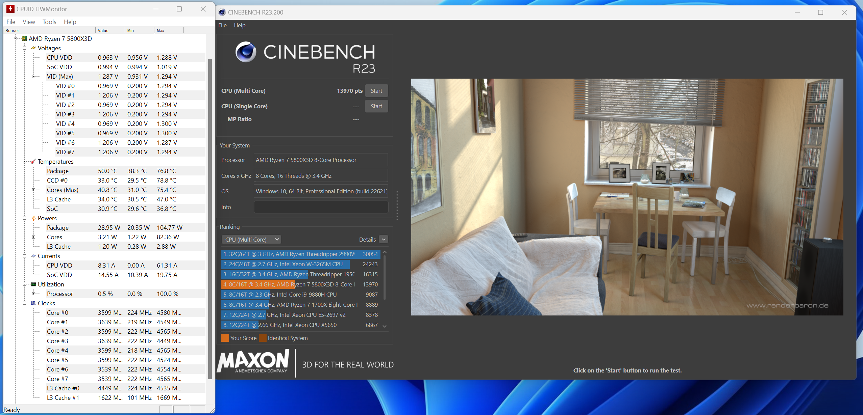Click the Currents category icon
Viewport: 863px width, 415px height.
[33, 256]
